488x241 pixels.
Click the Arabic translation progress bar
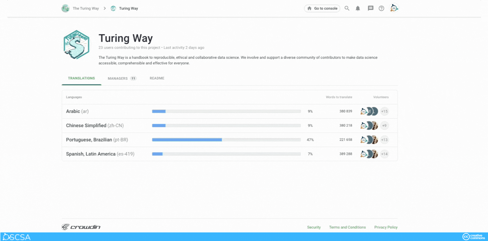[x=226, y=111]
